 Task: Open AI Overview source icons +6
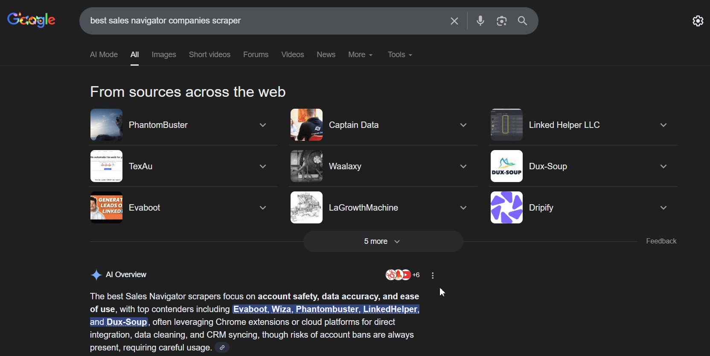point(402,275)
